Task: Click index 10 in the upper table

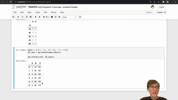Action: point(30,29)
